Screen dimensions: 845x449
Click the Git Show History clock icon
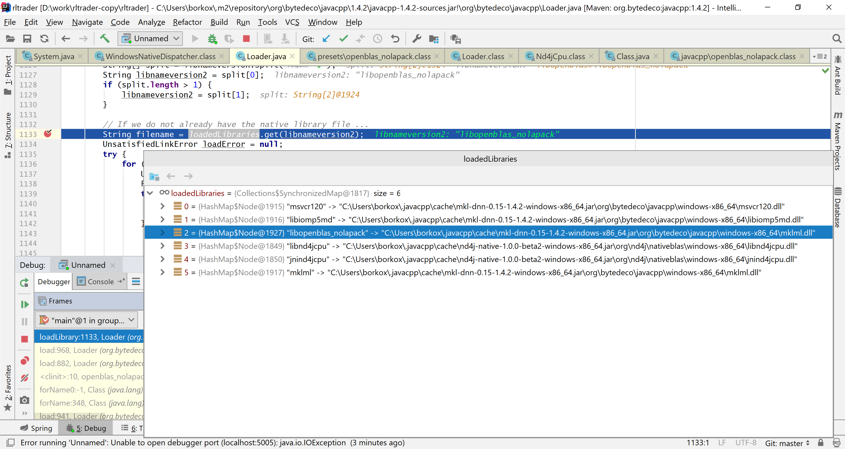[x=378, y=39]
